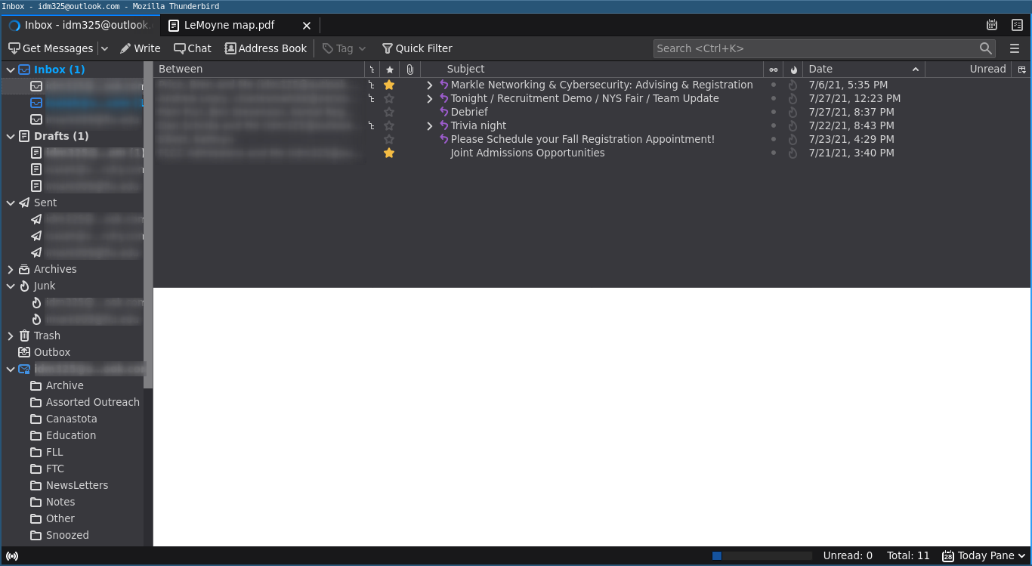
Task: Open the Snoozed folder
Action: [x=67, y=535]
